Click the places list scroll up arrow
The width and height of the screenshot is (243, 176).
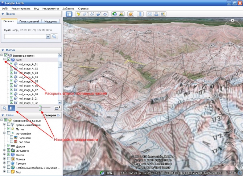[60, 55]
